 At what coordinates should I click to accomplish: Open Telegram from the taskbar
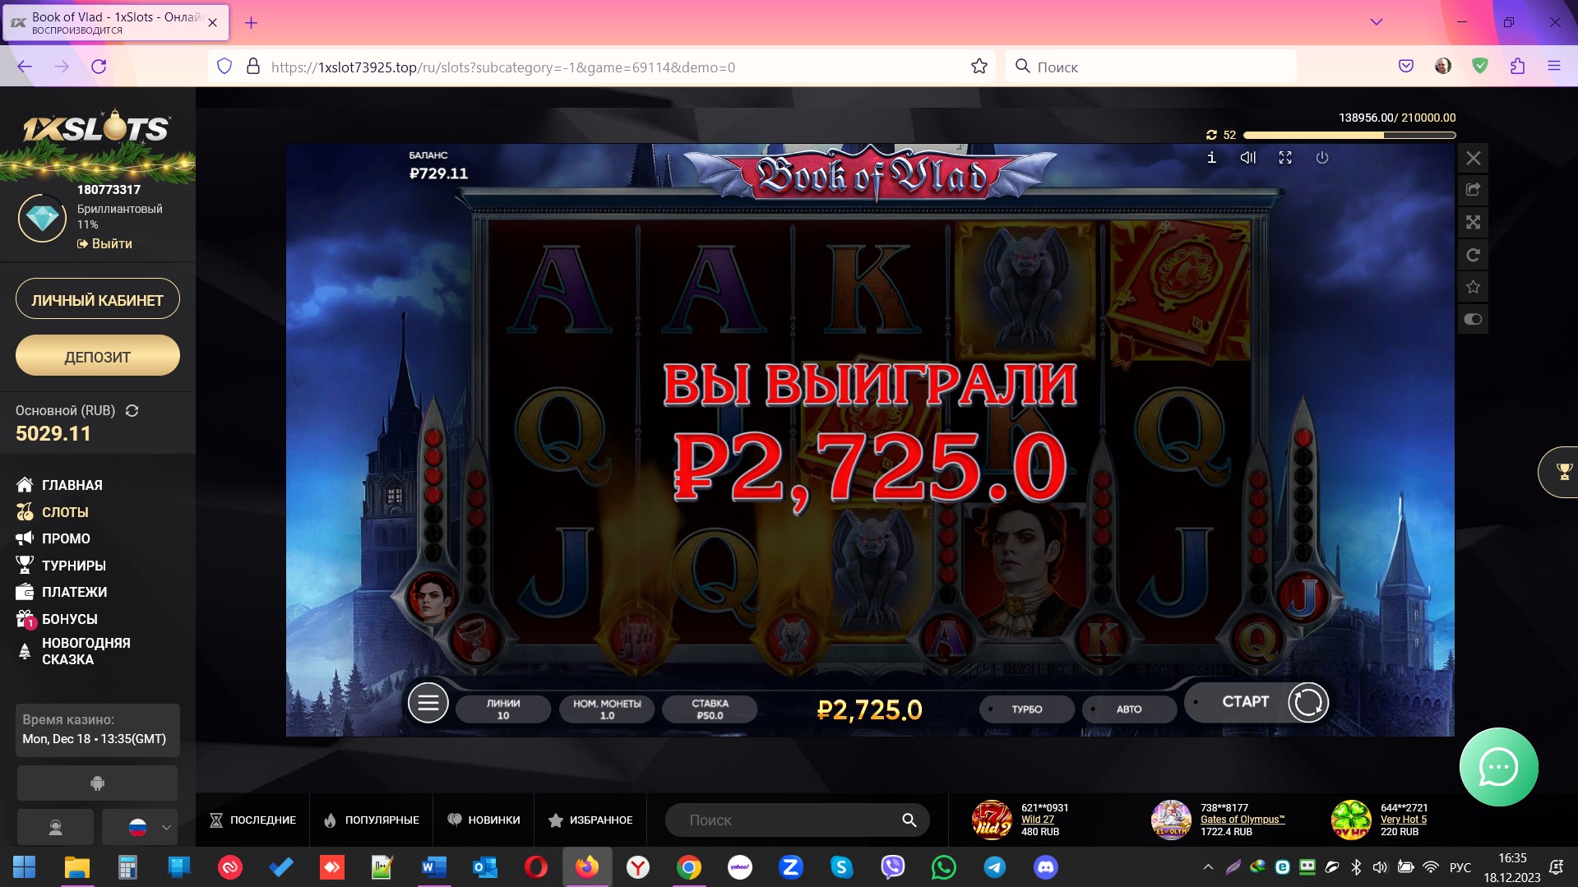click(994, 867)
